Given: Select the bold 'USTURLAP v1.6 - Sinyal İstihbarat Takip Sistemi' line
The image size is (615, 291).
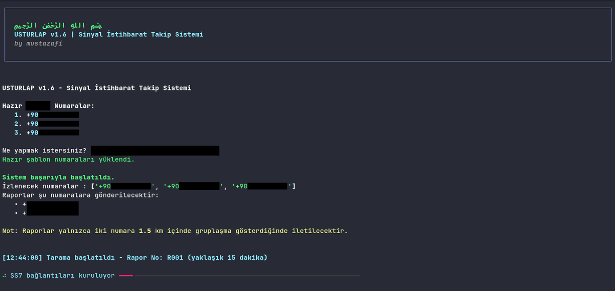Looking at the screenshot, I should click(x=97, y=88).
